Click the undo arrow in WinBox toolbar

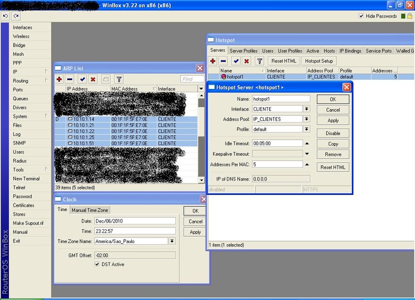5,16
